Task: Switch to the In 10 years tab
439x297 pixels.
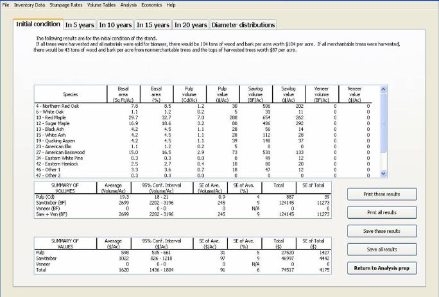Action: 116,25
